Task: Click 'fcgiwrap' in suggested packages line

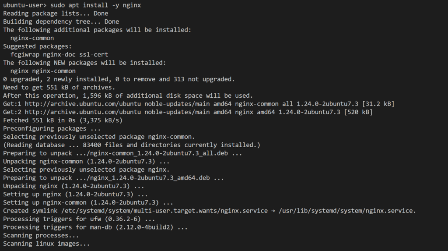Action: point(25,55)
